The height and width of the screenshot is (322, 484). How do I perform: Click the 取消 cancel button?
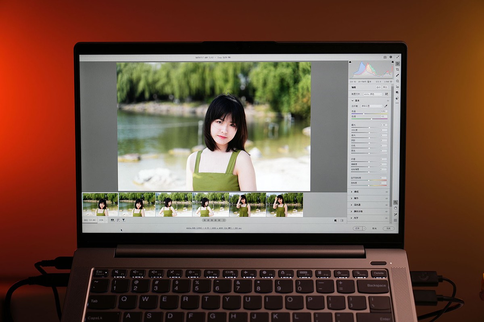pos(374,228)
